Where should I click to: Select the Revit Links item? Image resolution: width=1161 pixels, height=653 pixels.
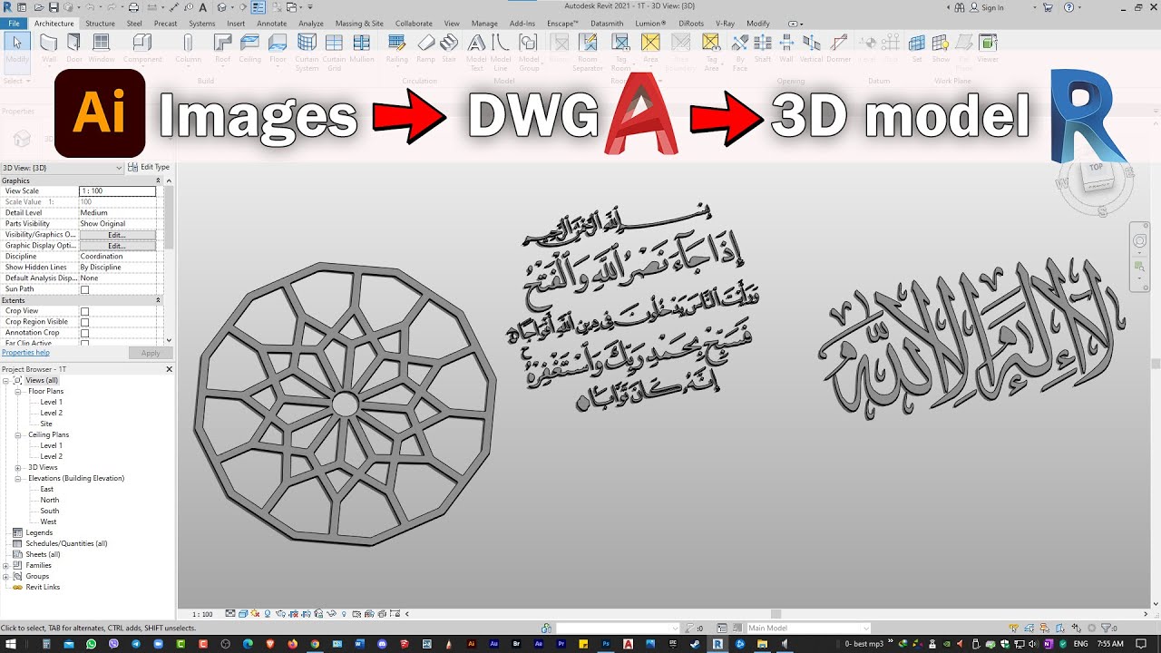point(44,587)
